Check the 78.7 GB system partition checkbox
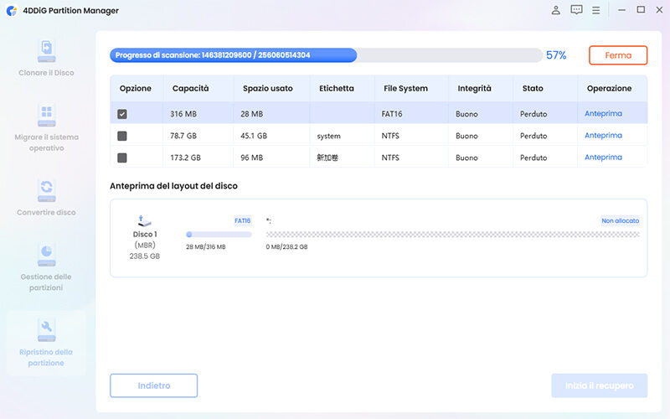Image resolution: width=670 pixels, height=419 pixels. 122,136
